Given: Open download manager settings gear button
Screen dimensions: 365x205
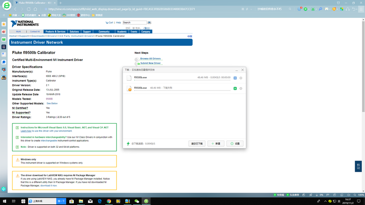Looking at the screenshot, I should [x=235, y=144].
